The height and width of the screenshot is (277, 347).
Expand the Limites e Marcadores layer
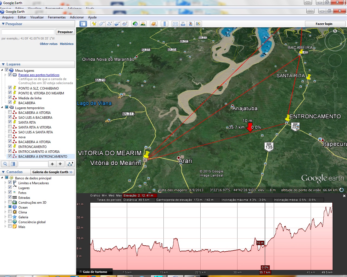pos(5,183)
